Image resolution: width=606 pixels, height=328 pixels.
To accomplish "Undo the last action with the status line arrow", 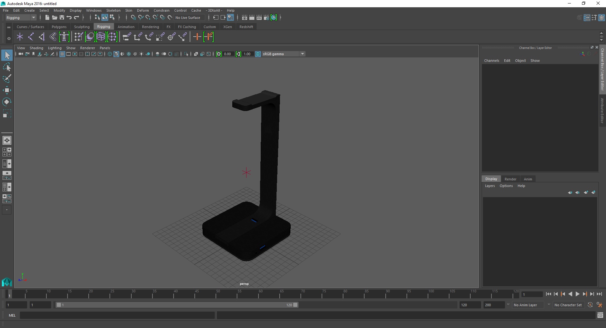I will click(x=69, y=18).
